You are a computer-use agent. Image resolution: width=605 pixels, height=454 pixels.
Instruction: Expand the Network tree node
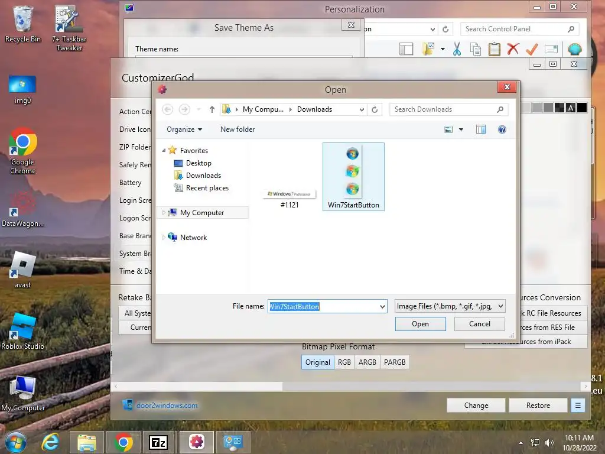(164, 238)
